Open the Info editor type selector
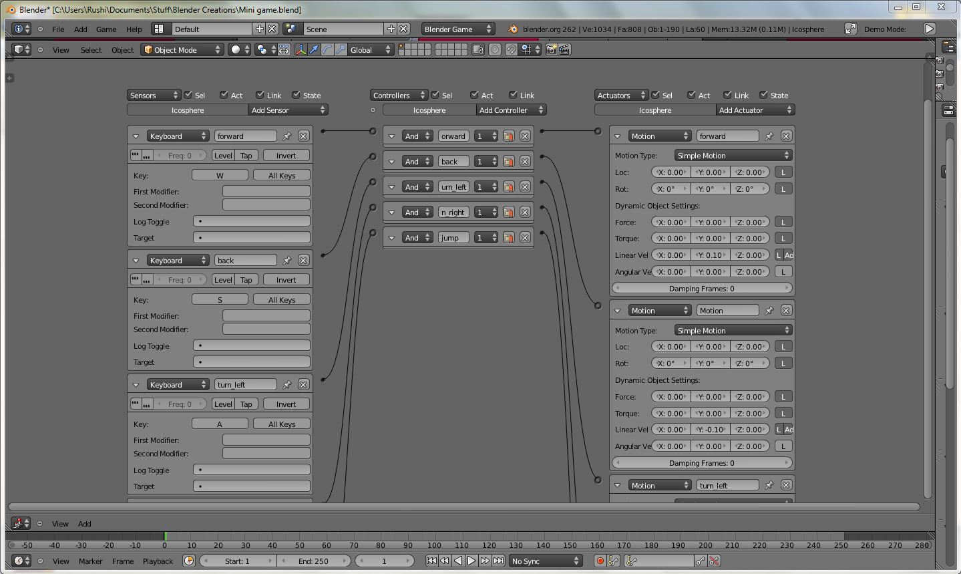This screenshot has width=961, height=574. point(22,29)
